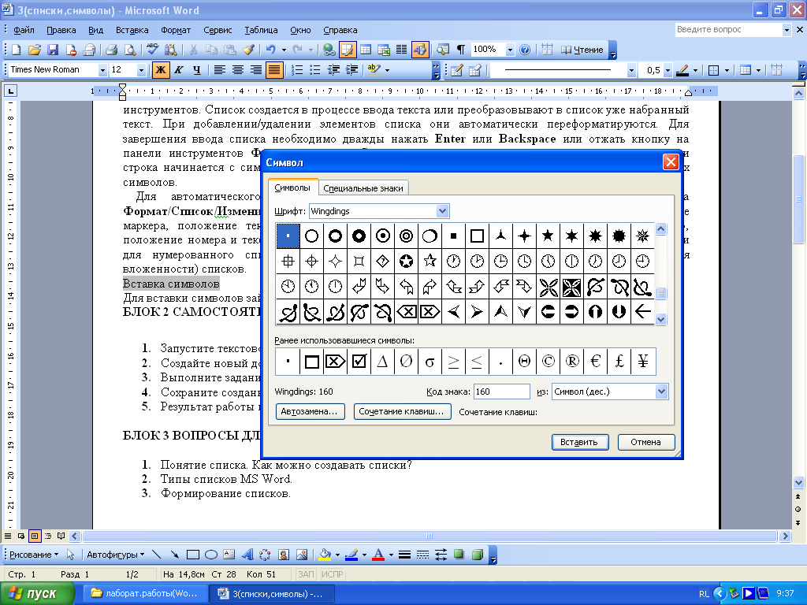The height and width of the screenshot is (605, 807).
Task: Align text left
Action: pyautogui.click(x=220, y=70)
